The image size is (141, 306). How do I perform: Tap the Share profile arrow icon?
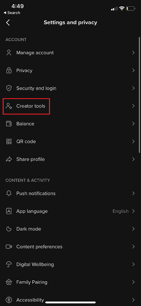point(9,159)
